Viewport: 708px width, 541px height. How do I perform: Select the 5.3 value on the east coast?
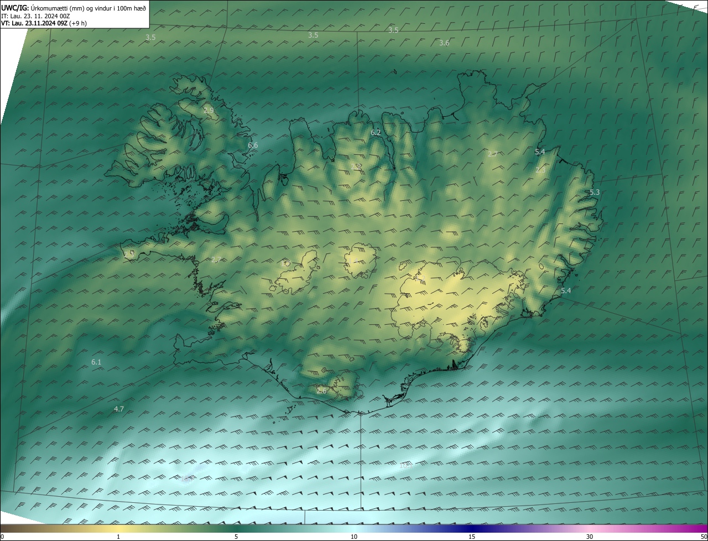[595, 193]
